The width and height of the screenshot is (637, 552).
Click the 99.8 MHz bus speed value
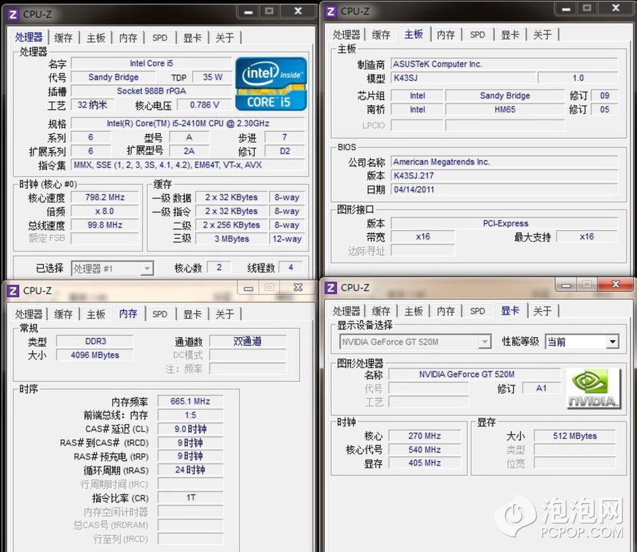click(x=105, y=225)
